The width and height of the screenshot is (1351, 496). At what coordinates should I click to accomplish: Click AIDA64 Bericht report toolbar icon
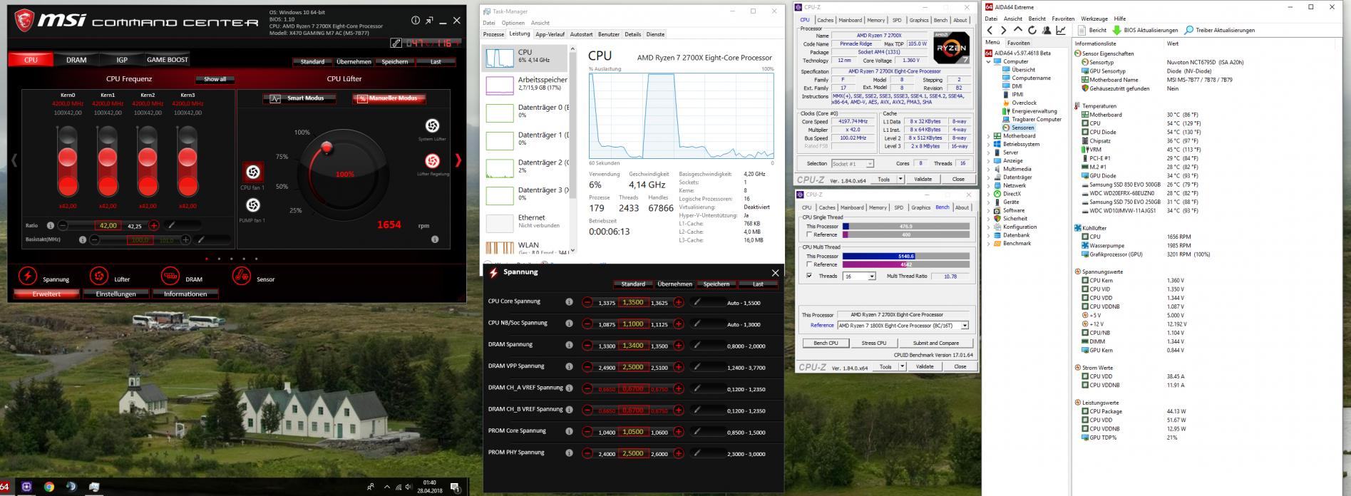click(1082, 30)
